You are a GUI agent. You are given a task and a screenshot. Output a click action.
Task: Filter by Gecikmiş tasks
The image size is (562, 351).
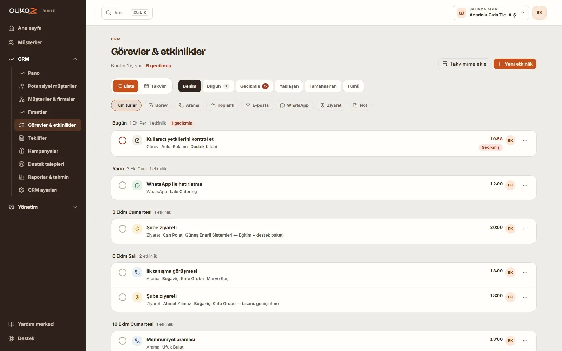(254, 86)
